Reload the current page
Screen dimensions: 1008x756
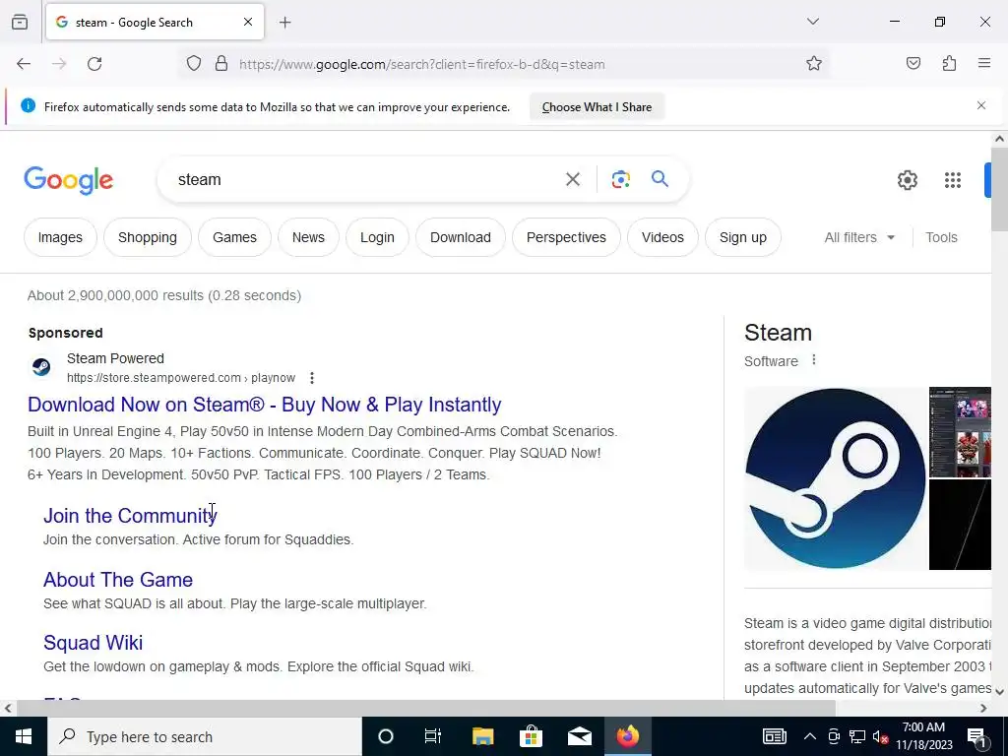tap(94, 64)
